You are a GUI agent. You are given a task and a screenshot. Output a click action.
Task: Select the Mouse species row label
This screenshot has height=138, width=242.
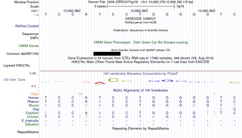pyautogui.click(x=34, y=105)
